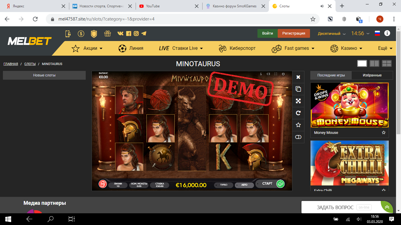Open the Windows notification center
The width and height of the screenshot is (401, 225).
pos(392,219)
